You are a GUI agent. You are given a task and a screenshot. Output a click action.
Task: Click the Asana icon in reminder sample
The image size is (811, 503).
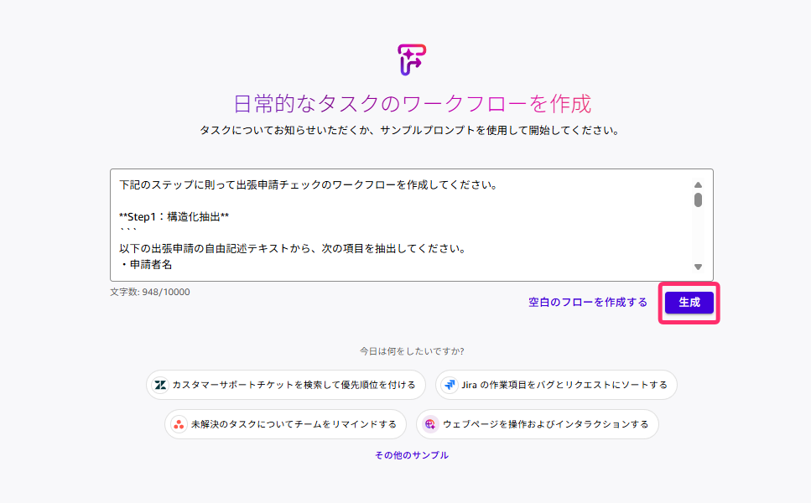point(179,424)
